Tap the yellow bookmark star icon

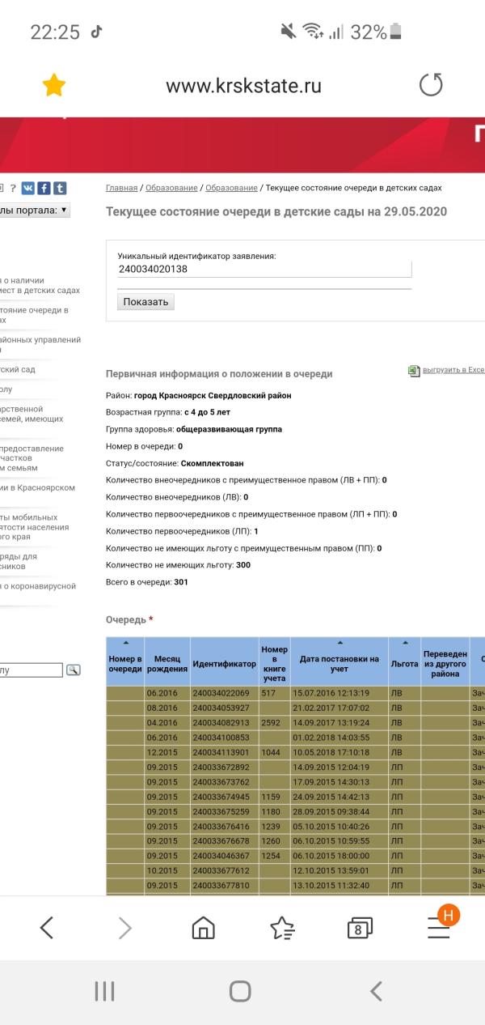tap(54, 84)
